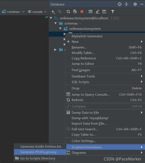Click the Data source properties wrench icon
The image size is (145, 163).
75,12
